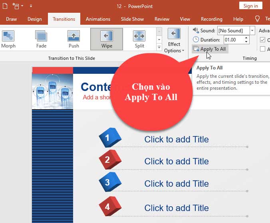Select the Split transition
The height and width of the screenshot is (223, 270).
(x=139, y=39)
